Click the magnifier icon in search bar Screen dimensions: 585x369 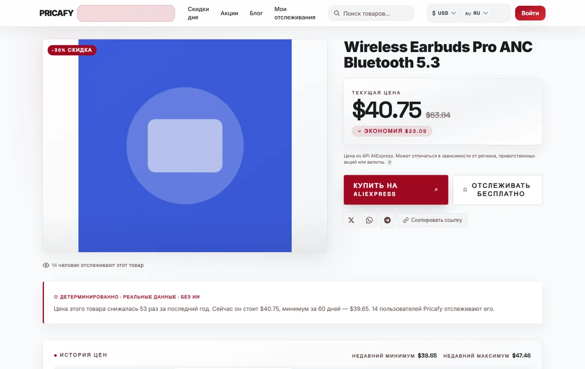(337, 14)
